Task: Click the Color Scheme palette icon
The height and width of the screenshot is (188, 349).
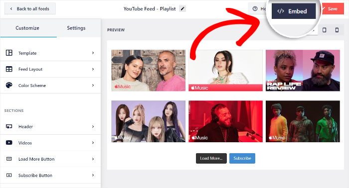Action: click(9, 85)
